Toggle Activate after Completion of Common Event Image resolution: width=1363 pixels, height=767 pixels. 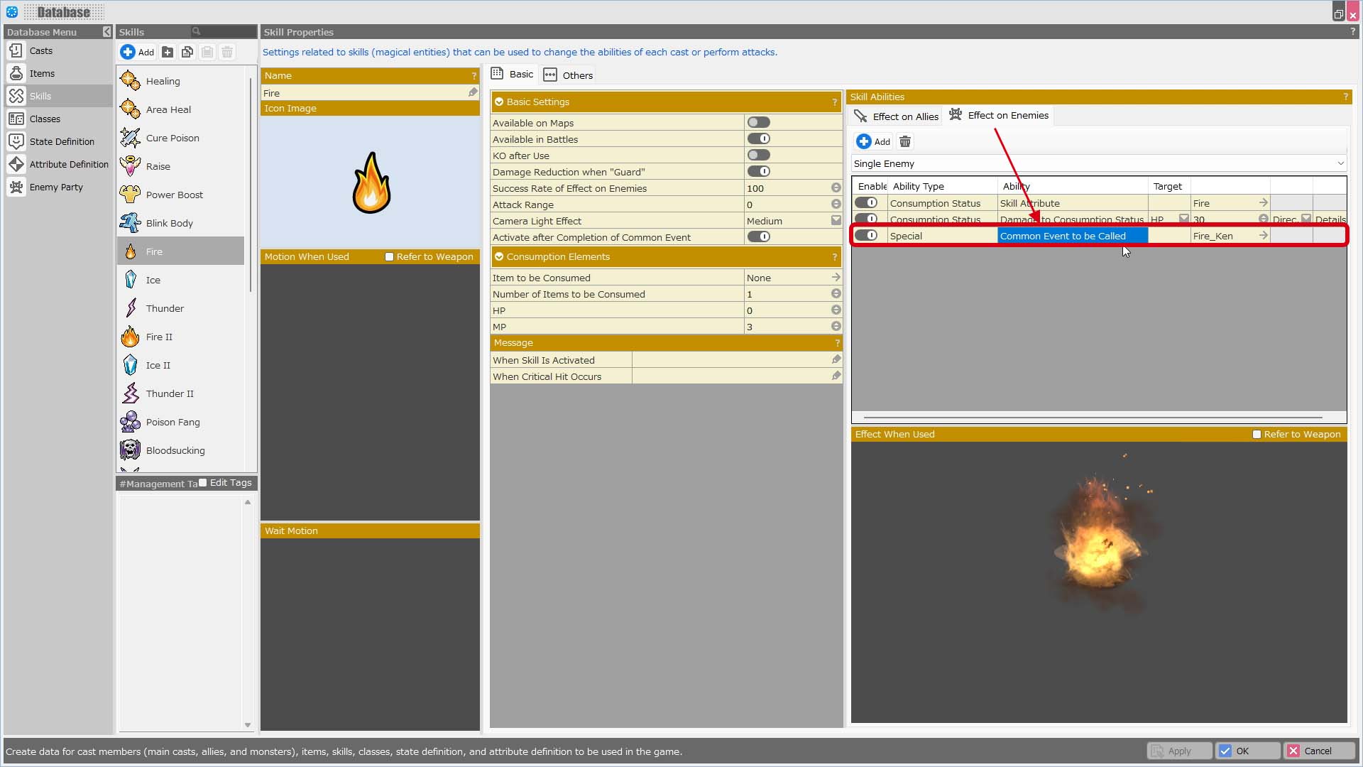pos(758,236)
